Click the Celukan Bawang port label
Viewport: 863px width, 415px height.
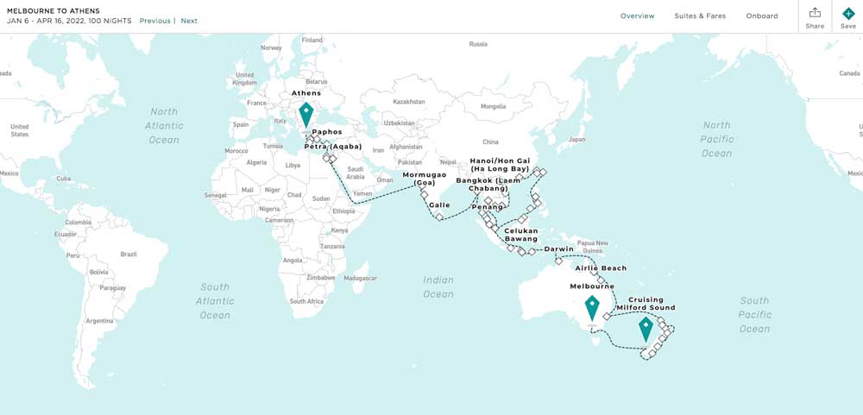[x=520, y=235]
